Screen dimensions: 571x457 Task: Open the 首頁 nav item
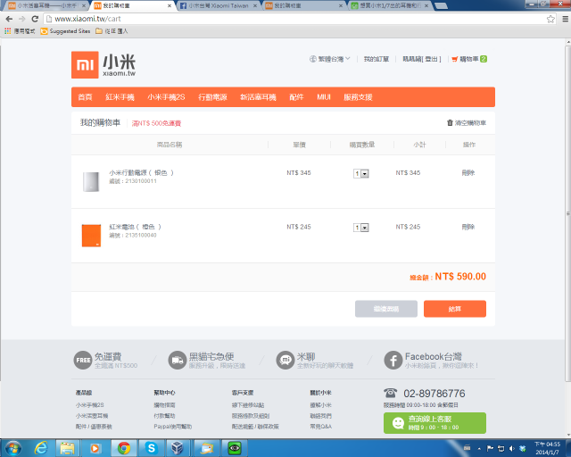pyautogui.click(x=85, y=97)
